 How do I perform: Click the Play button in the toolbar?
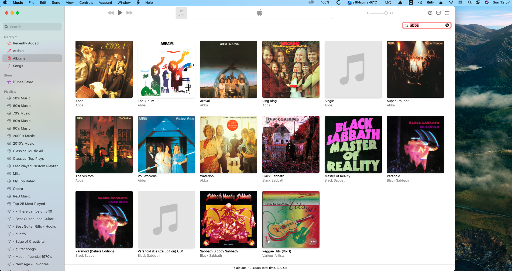tap(120, 13)
